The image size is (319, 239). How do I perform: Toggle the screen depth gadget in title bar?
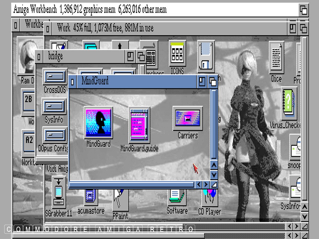pyautogui.click(x=303, y=10)
